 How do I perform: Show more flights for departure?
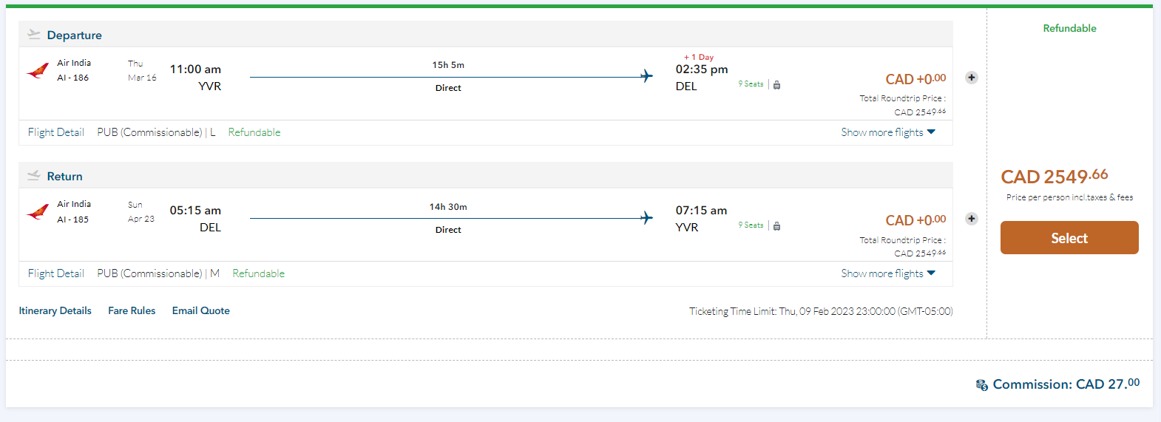tap(888, 132)
